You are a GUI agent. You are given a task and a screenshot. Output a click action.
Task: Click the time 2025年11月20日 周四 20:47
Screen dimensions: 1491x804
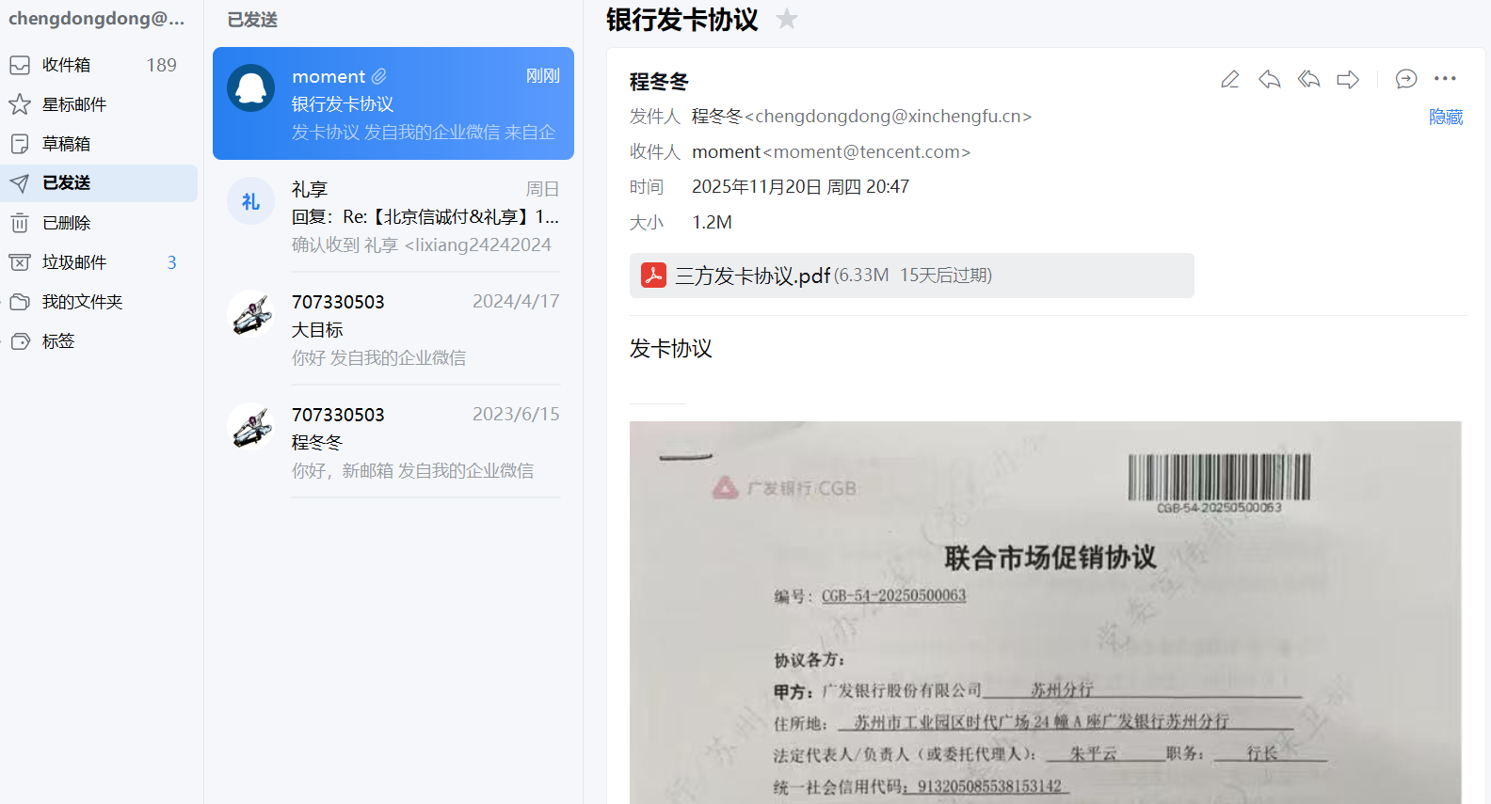(x=800, y=187)
